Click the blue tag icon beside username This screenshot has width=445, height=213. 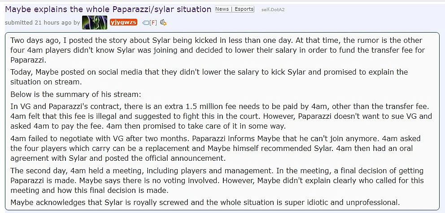pos(146,23)
